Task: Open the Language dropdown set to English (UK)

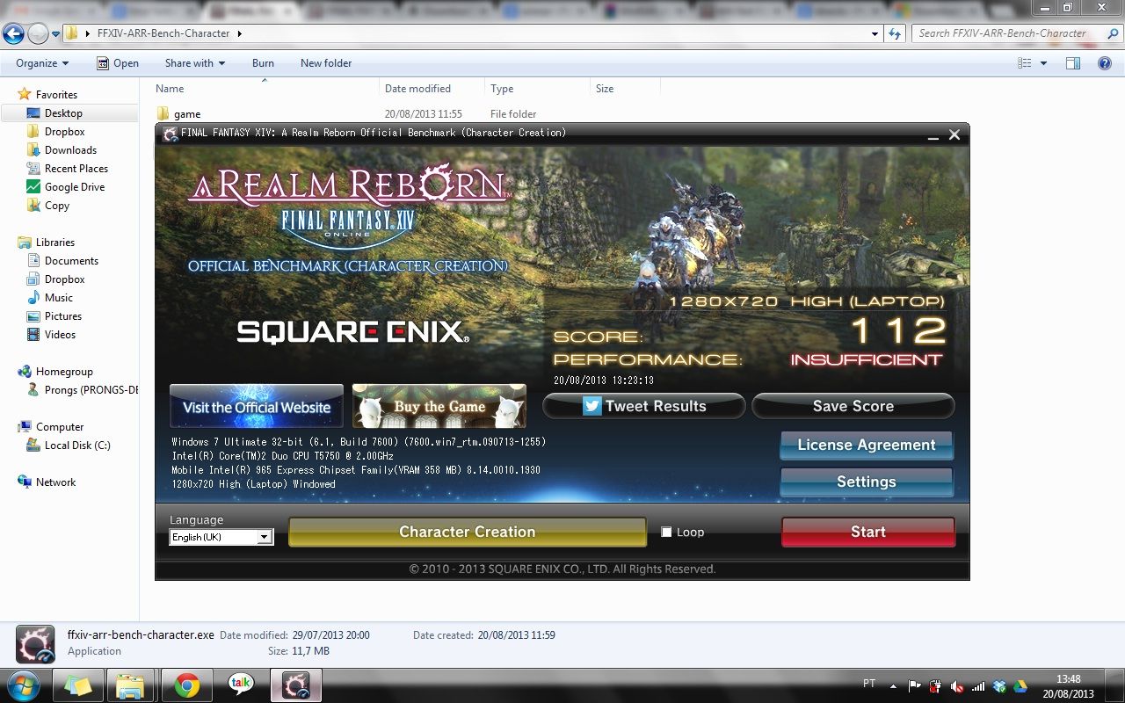Action: coord(221,537)
